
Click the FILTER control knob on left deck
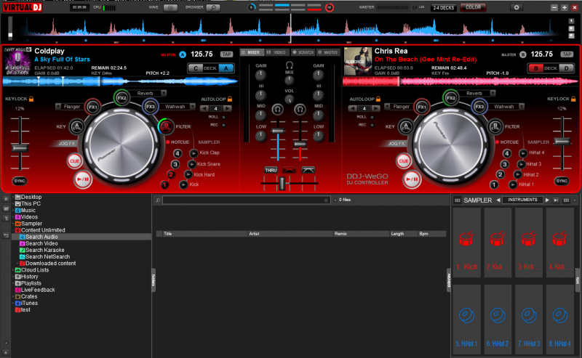(x=166, y=126)
